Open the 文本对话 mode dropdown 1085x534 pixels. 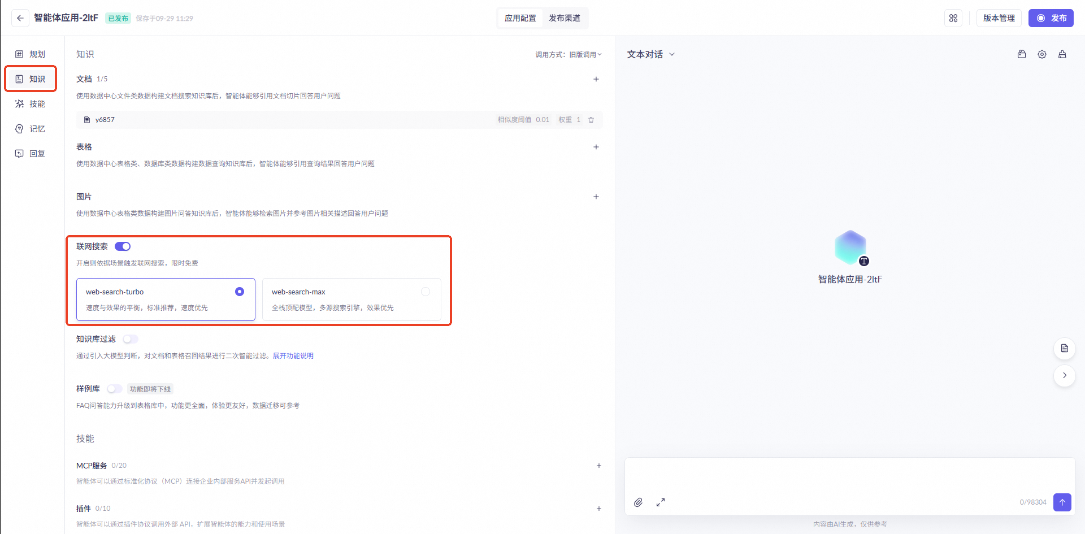(x=651, y=54)
